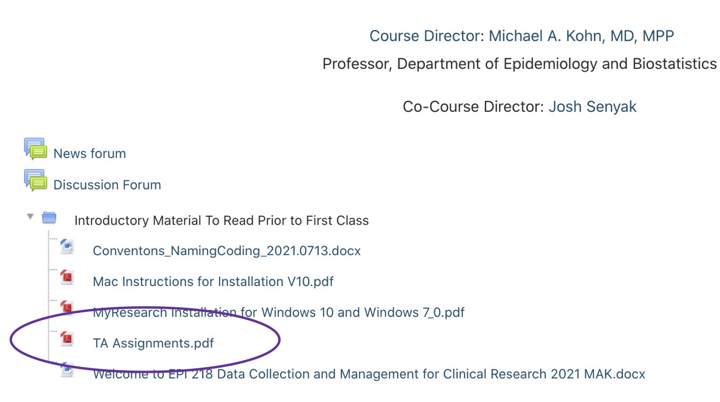The height and width of the screenshot is (402, 720).
Task: Open Welcome to EPI 218 docx file
Action: pyautogui.click(x=369, y=374)
